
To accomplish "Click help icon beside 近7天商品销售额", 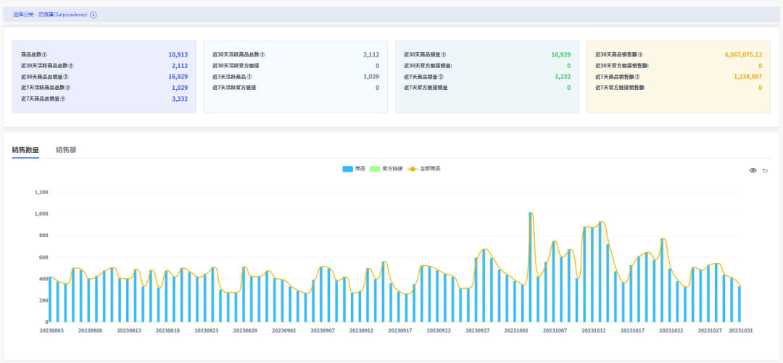I will [x=638, y=76].
